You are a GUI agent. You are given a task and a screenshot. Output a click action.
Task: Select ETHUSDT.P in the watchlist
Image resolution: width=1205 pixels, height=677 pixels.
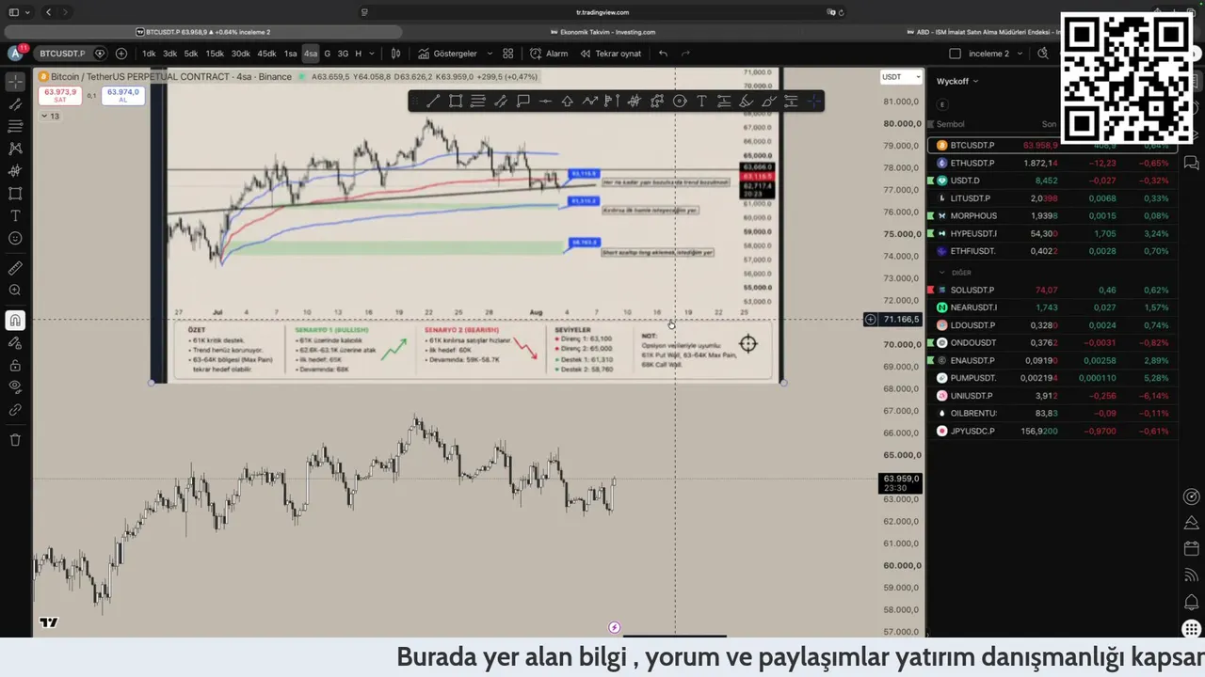[x=1052, y=163]
